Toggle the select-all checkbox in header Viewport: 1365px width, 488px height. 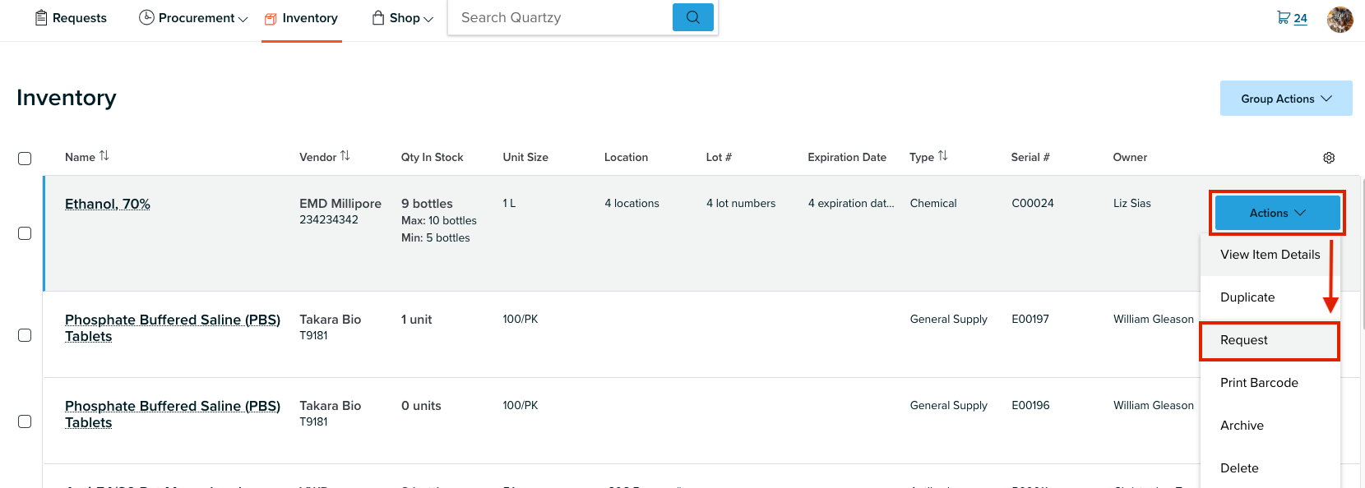click(25, 159)
